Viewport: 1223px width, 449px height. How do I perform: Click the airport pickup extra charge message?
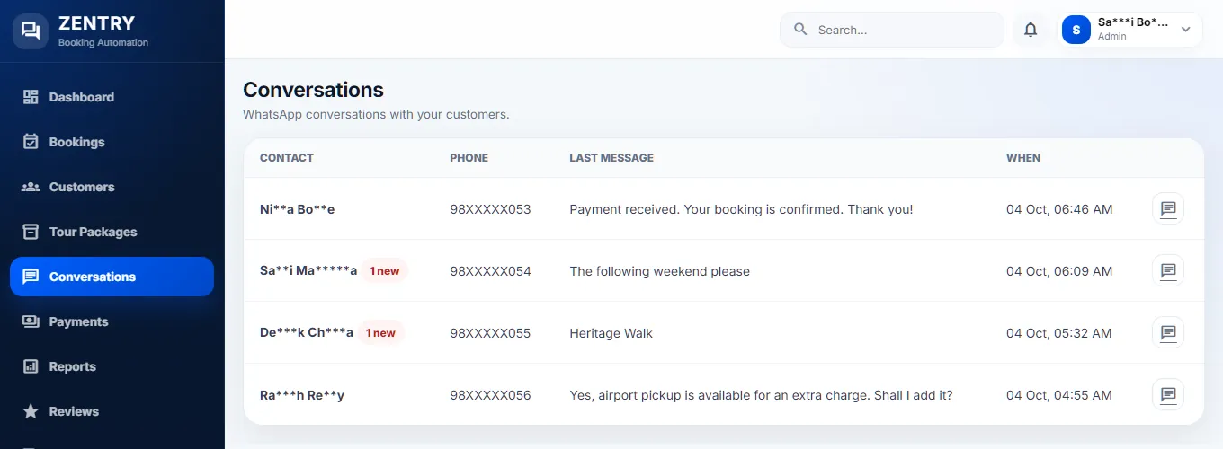(761, 394)
